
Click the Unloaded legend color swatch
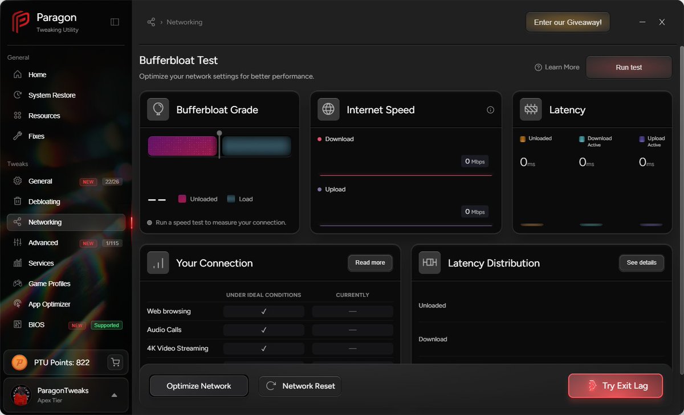pyautogui.click(x=182, y=199)
